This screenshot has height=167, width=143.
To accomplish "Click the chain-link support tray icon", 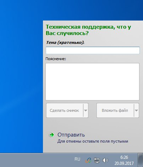I will (x=88, y=160).
